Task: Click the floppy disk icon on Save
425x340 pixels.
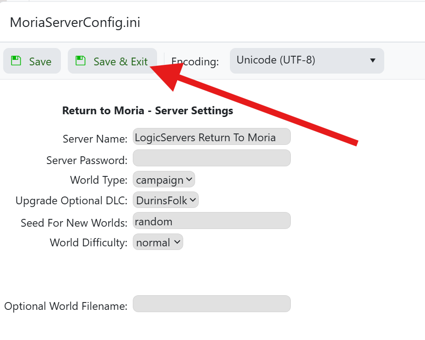Action: 16,61
